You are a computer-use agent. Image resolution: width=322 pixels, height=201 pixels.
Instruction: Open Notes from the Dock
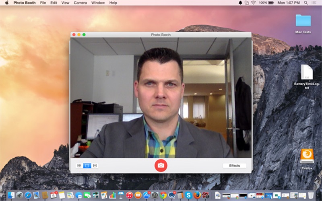point(62,195)
